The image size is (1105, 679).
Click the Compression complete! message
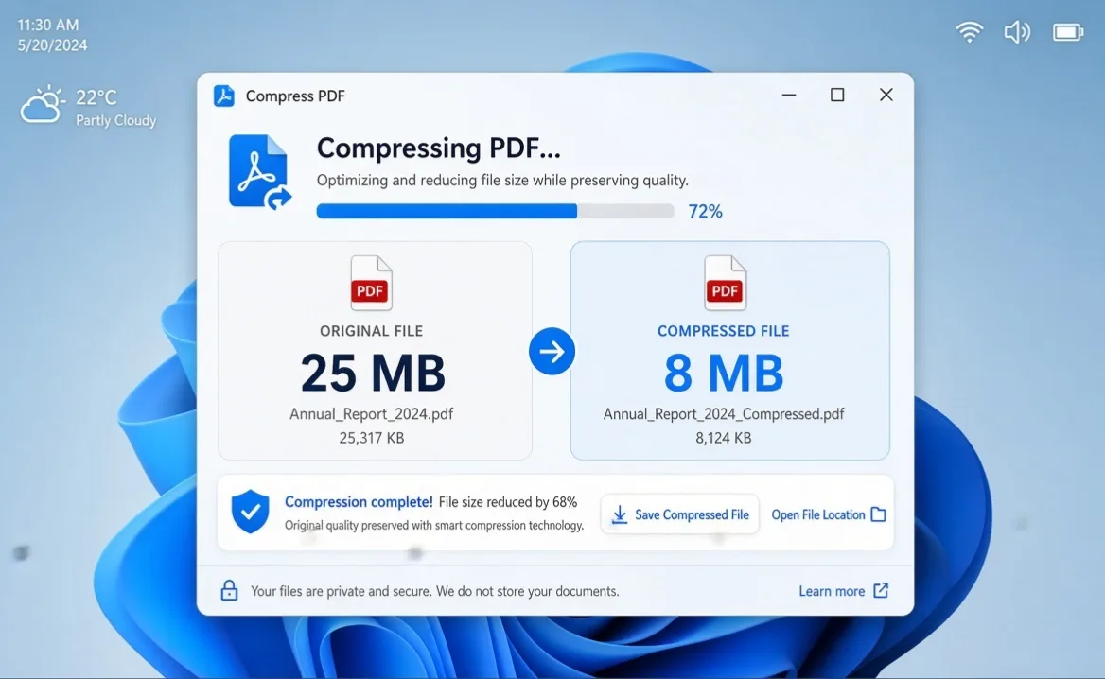click(x=359, y=502)
